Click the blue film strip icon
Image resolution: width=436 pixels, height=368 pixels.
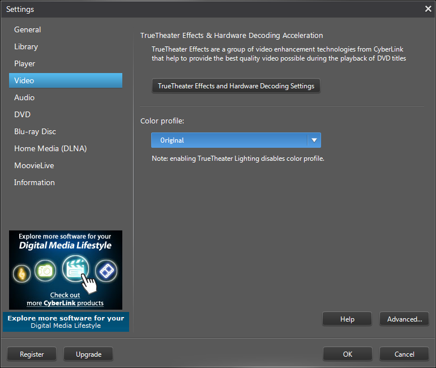pyautogui.click(x=106, y=271)
